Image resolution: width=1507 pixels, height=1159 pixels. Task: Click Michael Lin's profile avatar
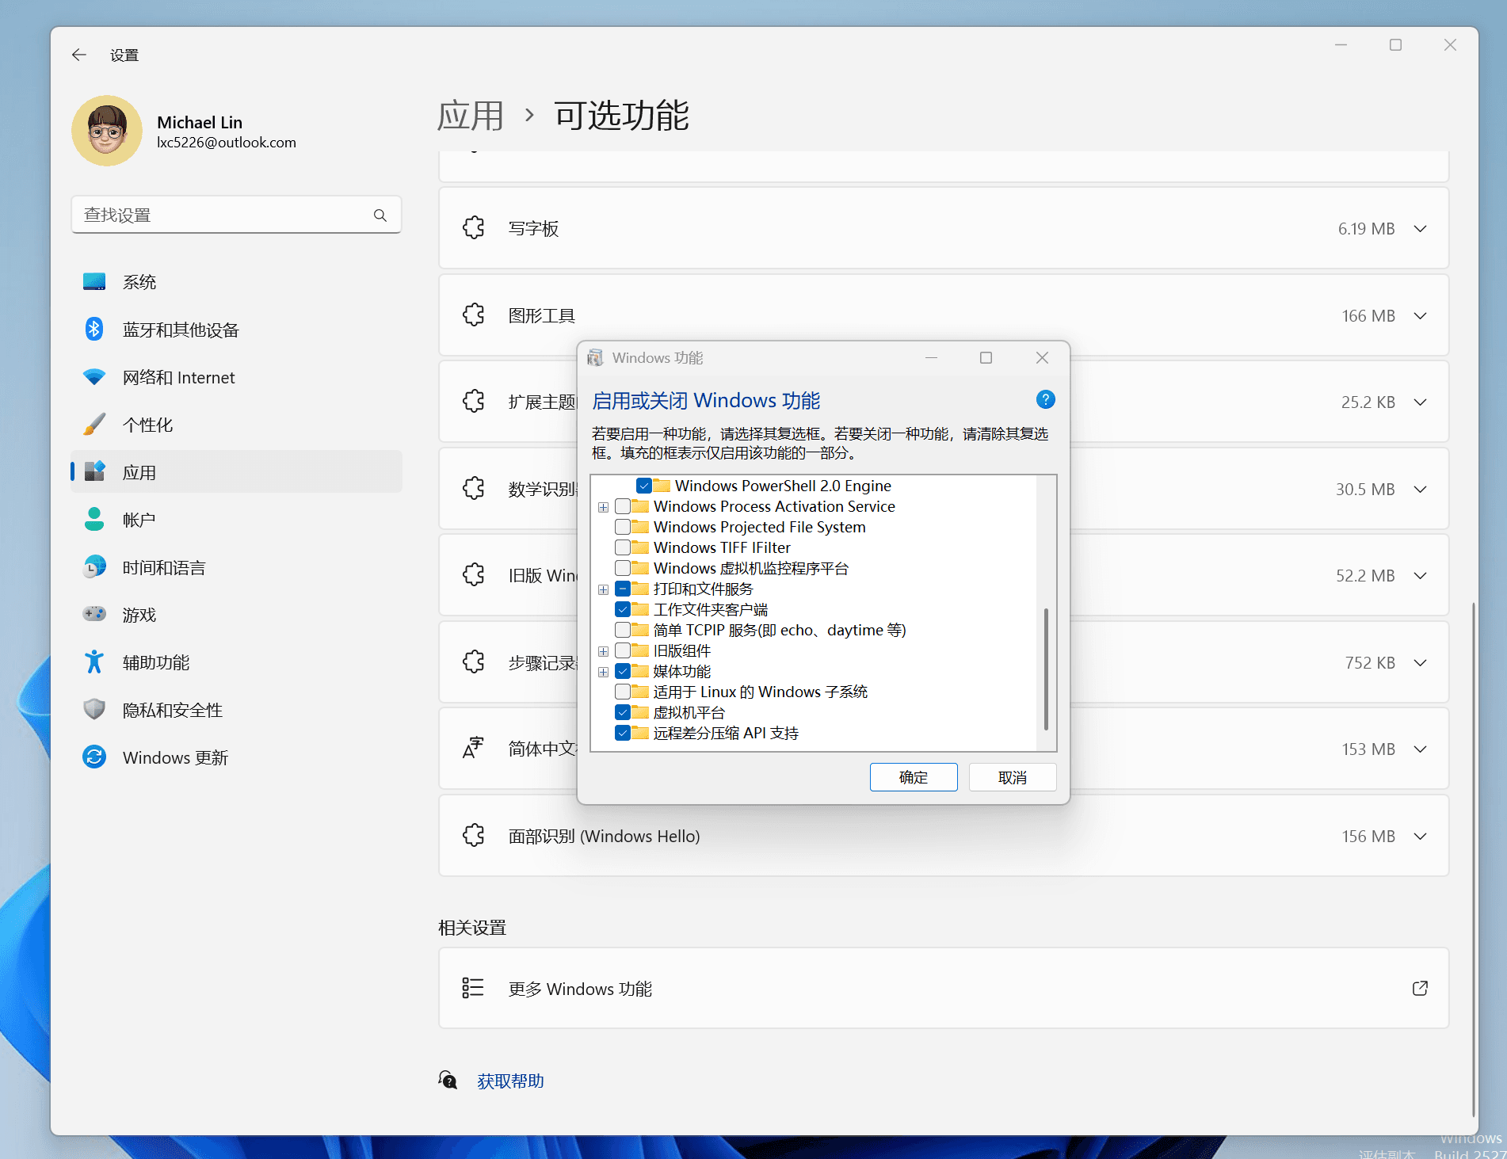click(x=107, y=131)
